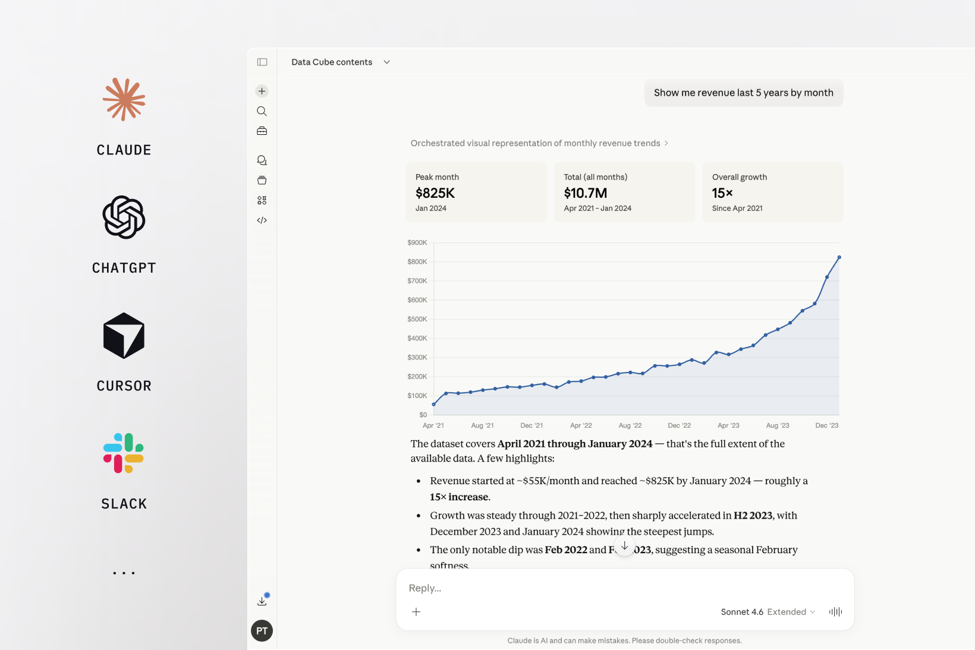Click the Cursor cube logo
This screenshot has height=650, width=975.
pos(124,336)
